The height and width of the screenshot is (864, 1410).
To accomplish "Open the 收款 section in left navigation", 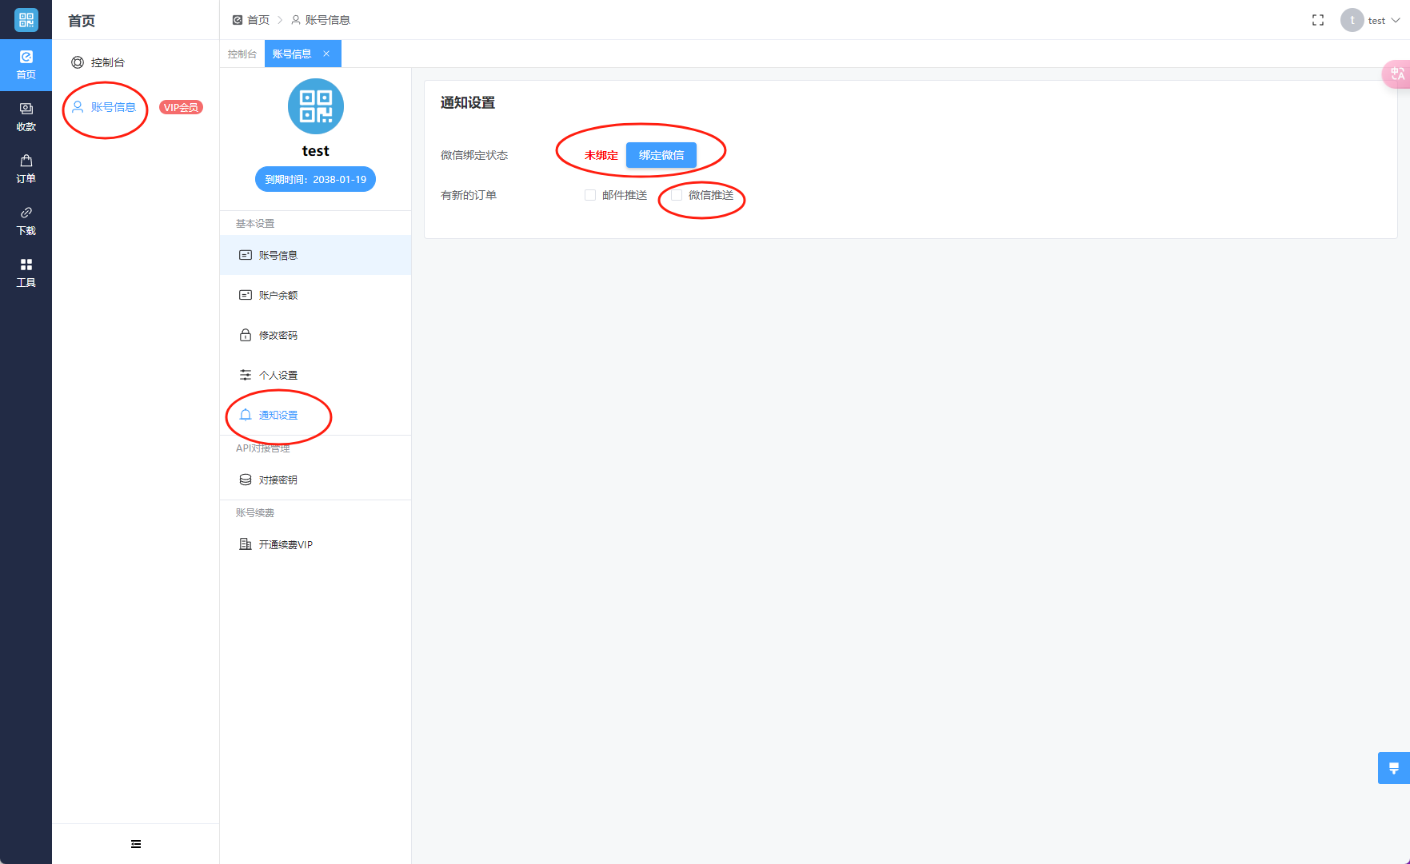I will [x=26, y=117].
